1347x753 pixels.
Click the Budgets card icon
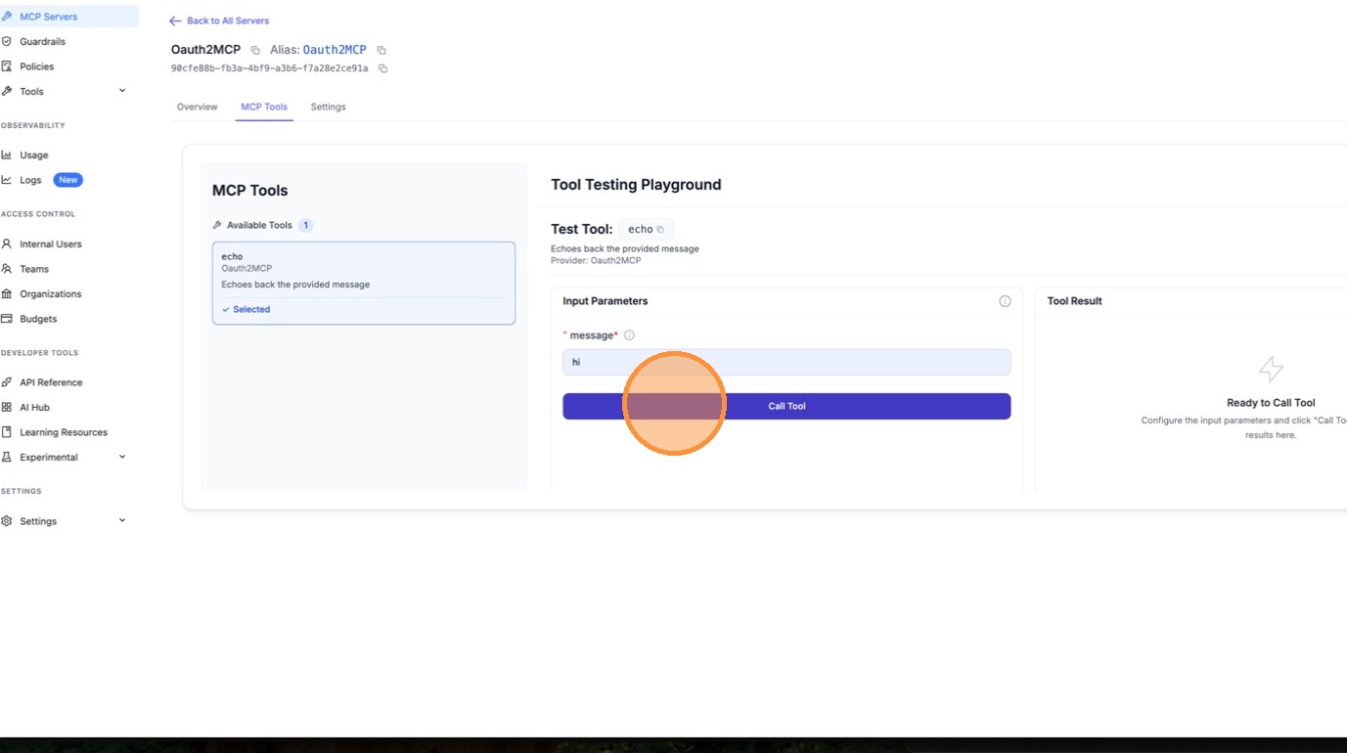tap(7, 319)
